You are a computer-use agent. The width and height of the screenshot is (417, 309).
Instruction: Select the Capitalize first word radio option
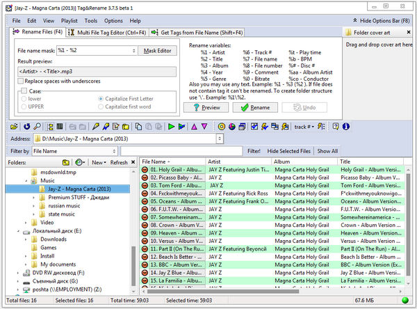(101, 106)
